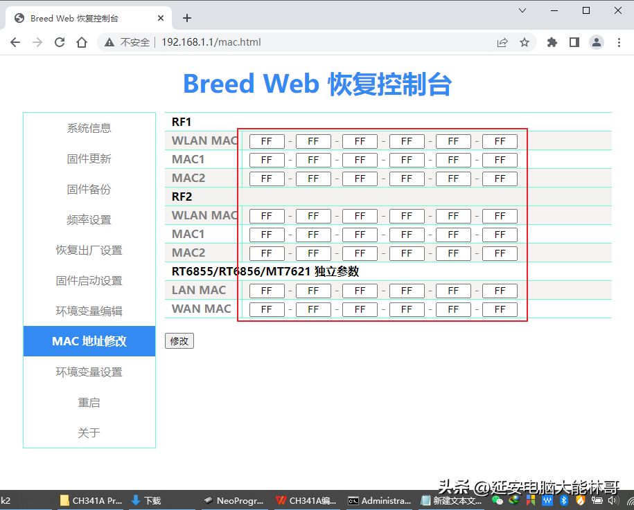Click last byte of LAN MAC
This screenshot has height=510, width=634.
pyautogui.click(x=500, y=291)
